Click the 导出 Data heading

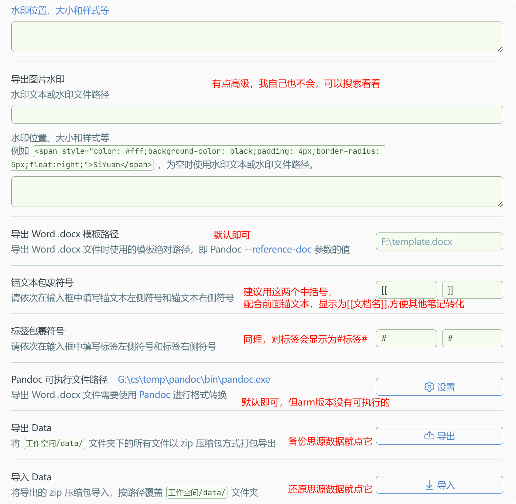coord(31,428)
